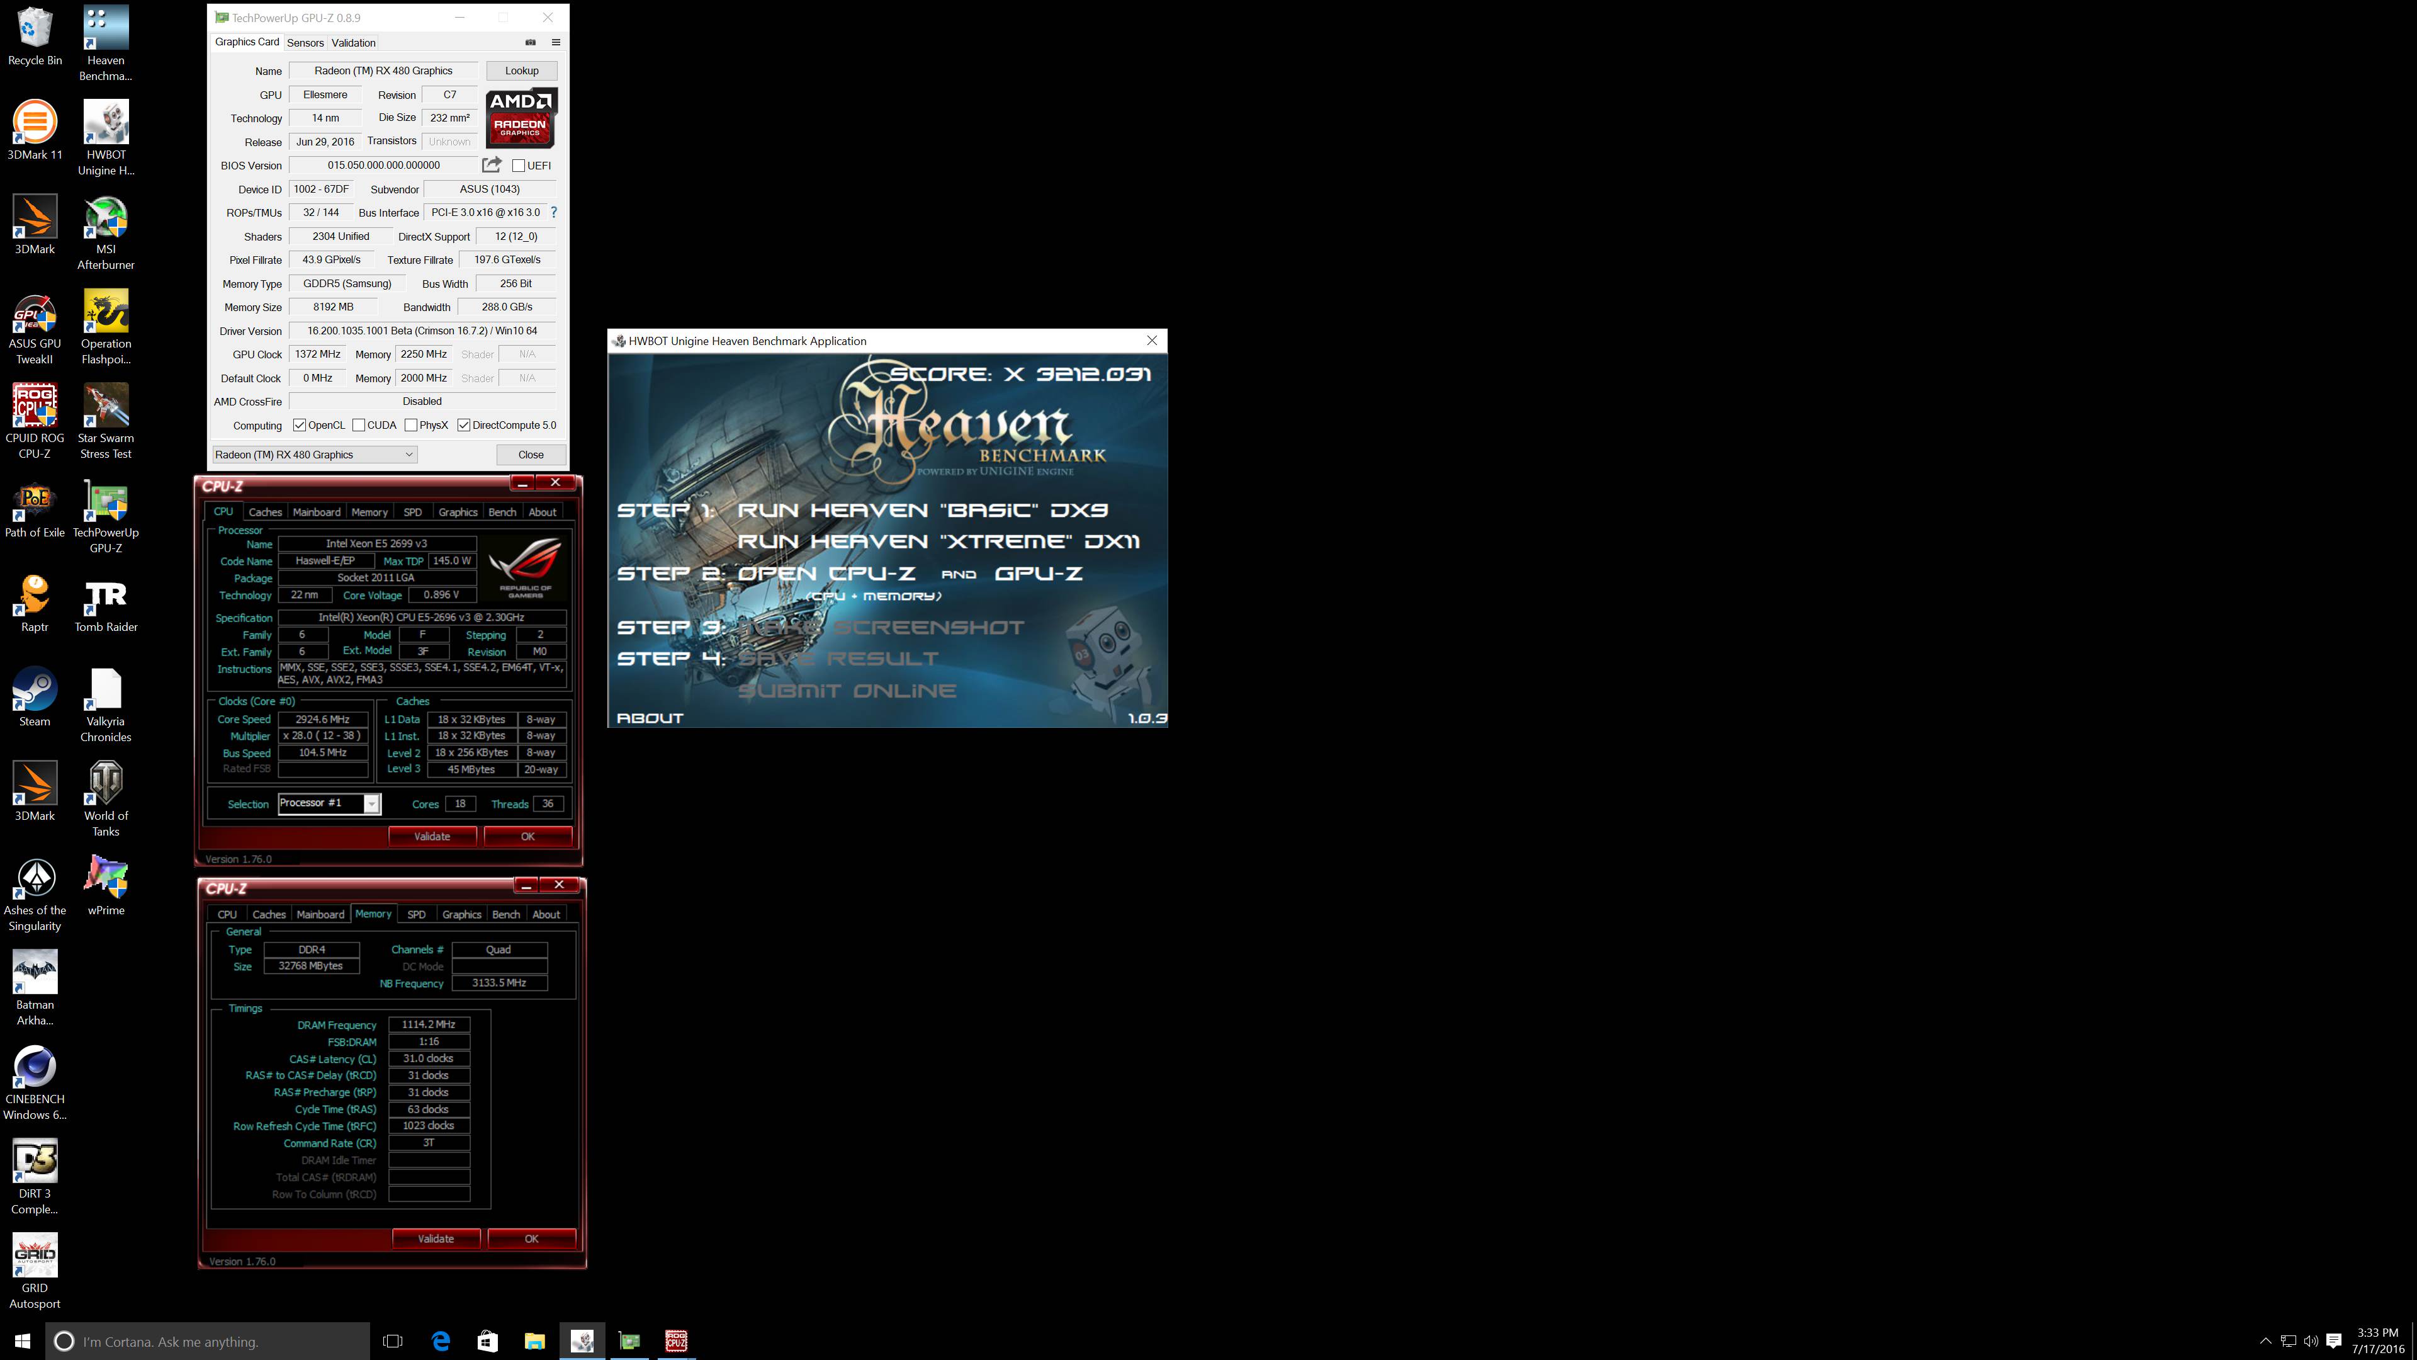This screenshot has height=1360, width=2417.
Task: Expand Radeon RX 480 graphics card dropdown
Action: pyautogui.click(x=314, y=454)
